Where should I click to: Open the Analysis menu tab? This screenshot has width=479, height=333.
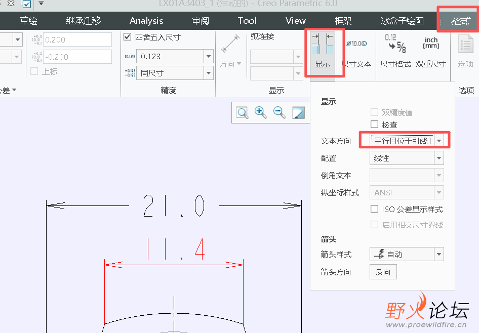(146, 21)
